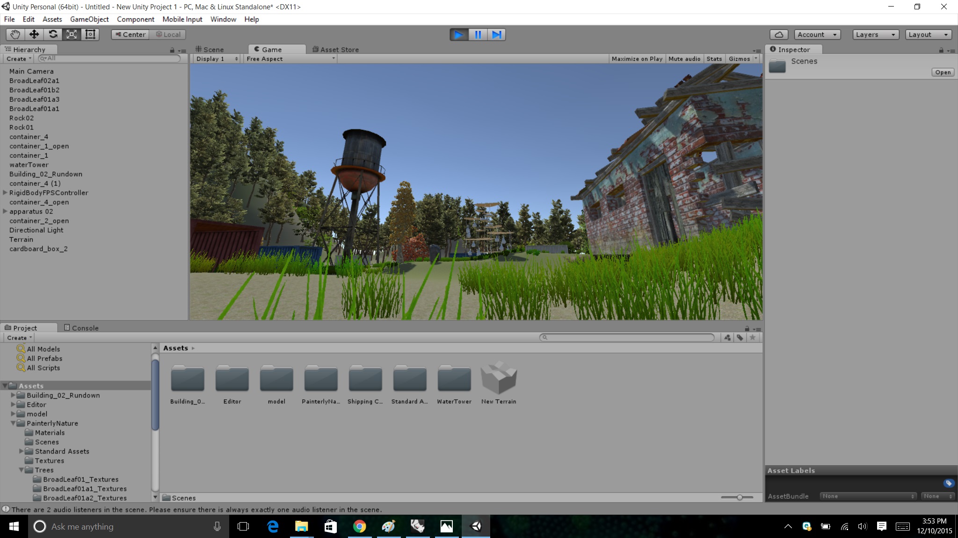958x538 pixels.
Task: Open Unity Services cloud panel
Action: (x=779, y=34)
